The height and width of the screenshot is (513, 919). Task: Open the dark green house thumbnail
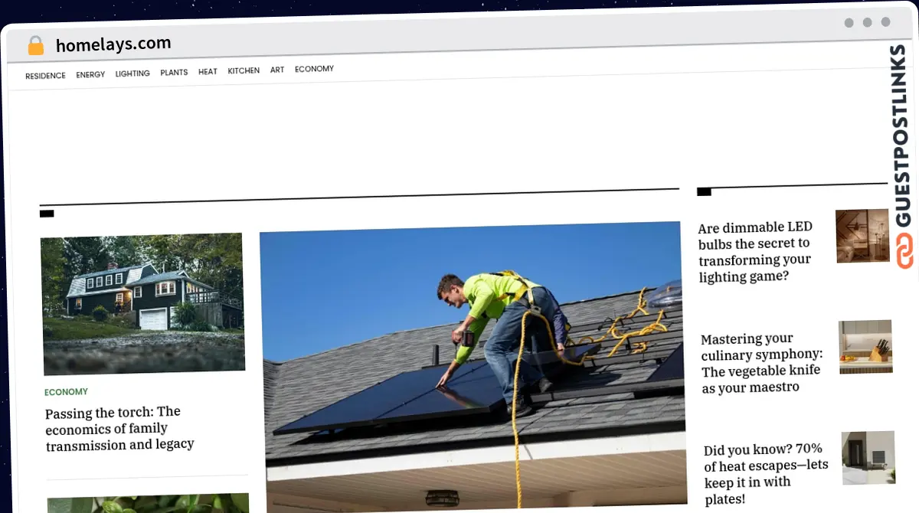pos(142,303)
